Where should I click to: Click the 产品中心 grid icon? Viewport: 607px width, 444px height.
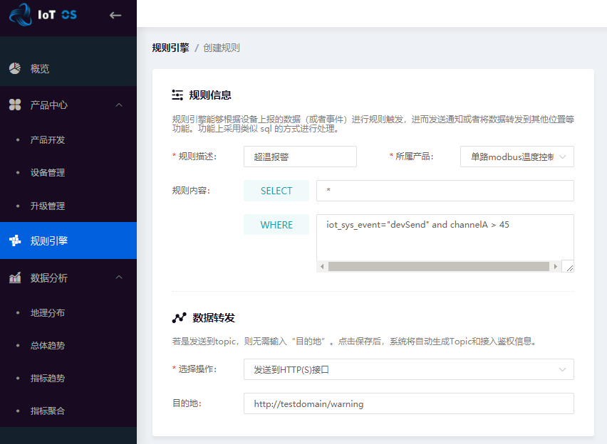15,105
